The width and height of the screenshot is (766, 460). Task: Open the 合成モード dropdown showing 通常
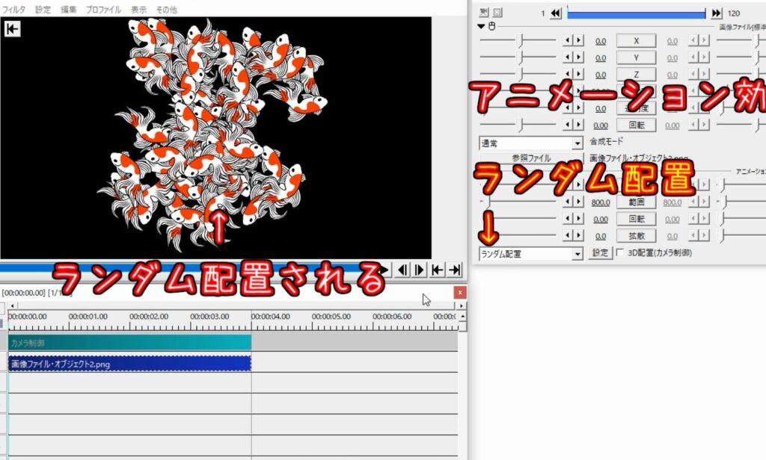tap(530, 143)
